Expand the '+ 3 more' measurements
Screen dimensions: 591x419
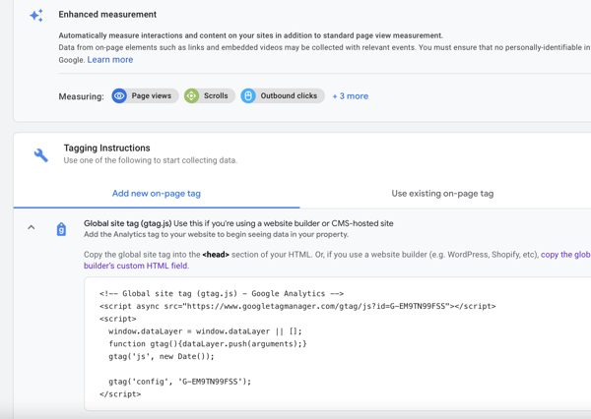[350, 96]
